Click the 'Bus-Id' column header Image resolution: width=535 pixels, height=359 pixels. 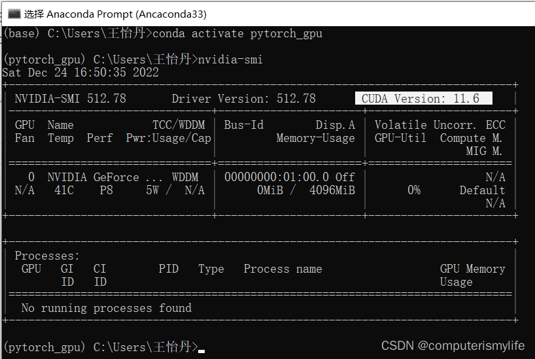243,125
